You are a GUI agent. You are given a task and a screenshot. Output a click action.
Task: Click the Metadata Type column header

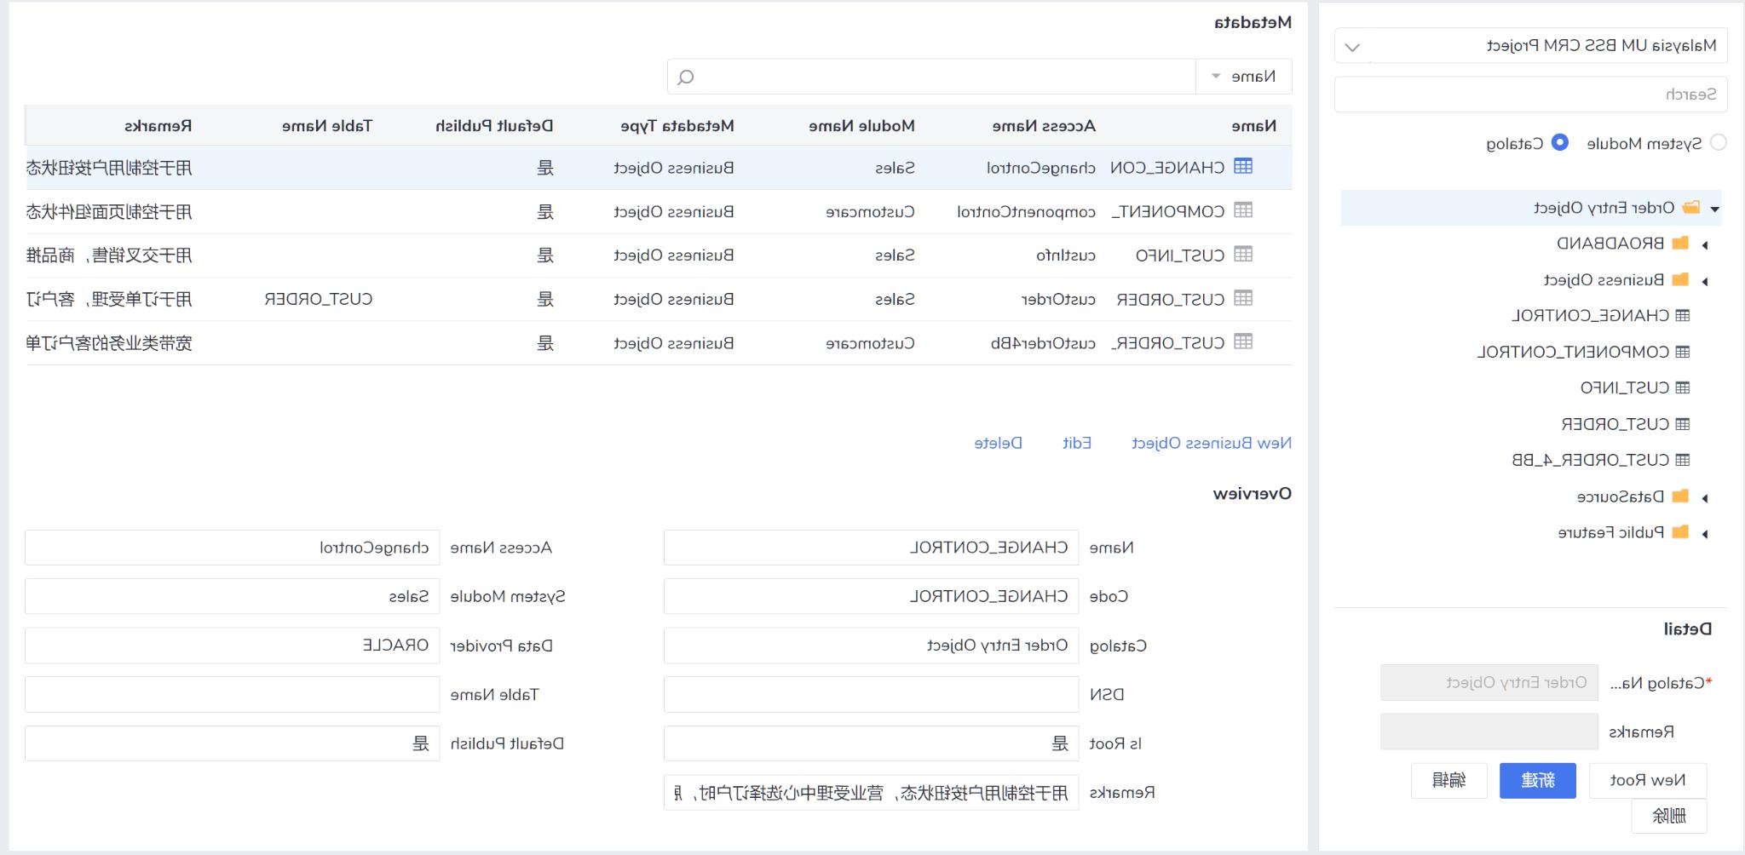click(x=677, y=126)
